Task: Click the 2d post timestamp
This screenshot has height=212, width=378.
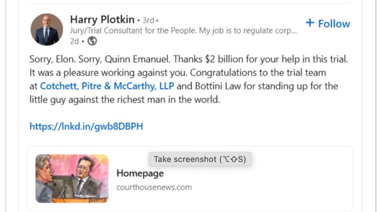Action: (74, 42)
